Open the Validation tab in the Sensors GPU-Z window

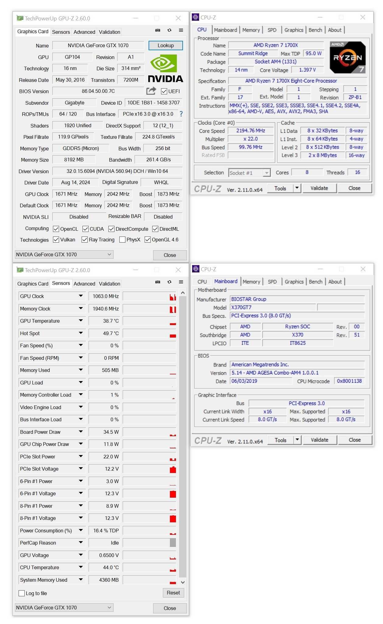pyautogui.click(x=109, y=284)
